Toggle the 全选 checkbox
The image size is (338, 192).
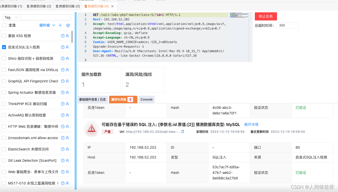[5, 25]
